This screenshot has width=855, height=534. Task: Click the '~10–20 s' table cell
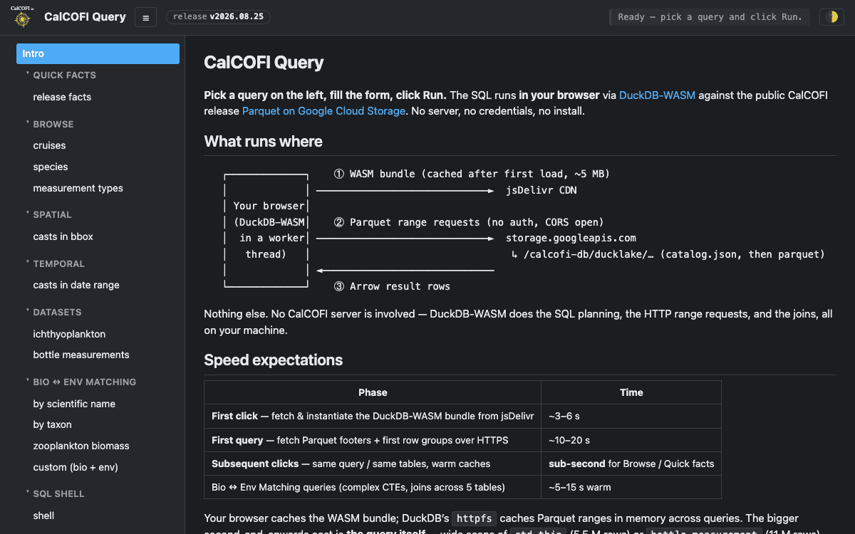pos(631,440)
